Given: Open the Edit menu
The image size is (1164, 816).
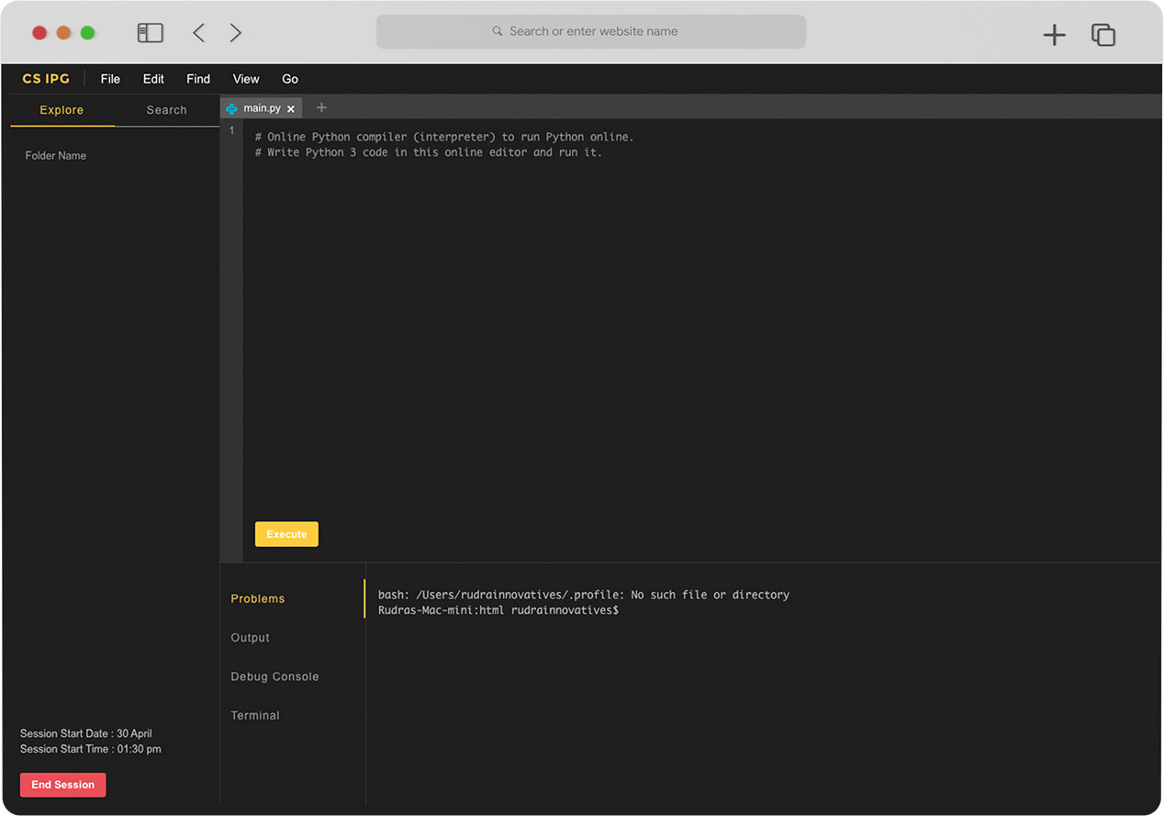Looking at the screenshot, I should [153, 79].
